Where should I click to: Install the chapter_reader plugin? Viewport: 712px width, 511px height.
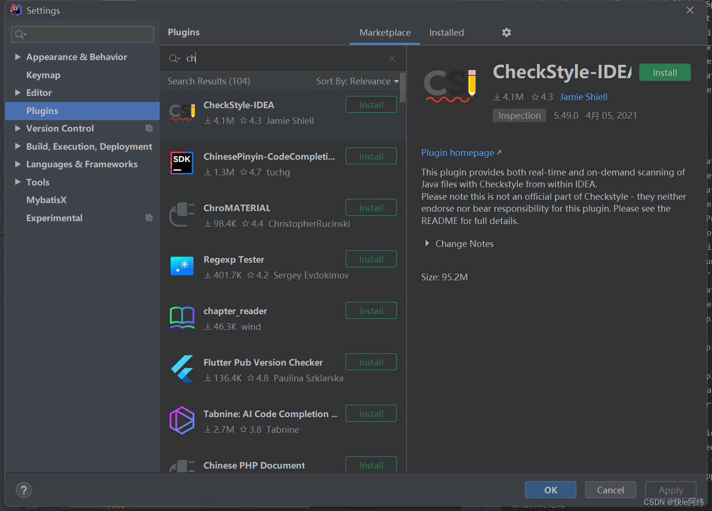pos(371,311)
